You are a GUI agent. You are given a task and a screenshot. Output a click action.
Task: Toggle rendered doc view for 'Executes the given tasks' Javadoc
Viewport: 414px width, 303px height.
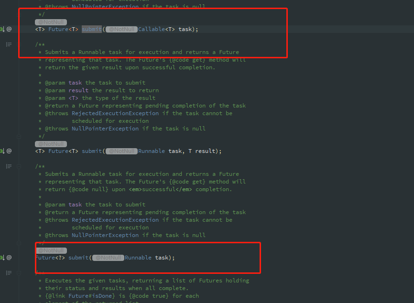[x=9, y=273]
